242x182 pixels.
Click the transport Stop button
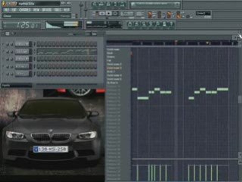click(x=109, y=13)
